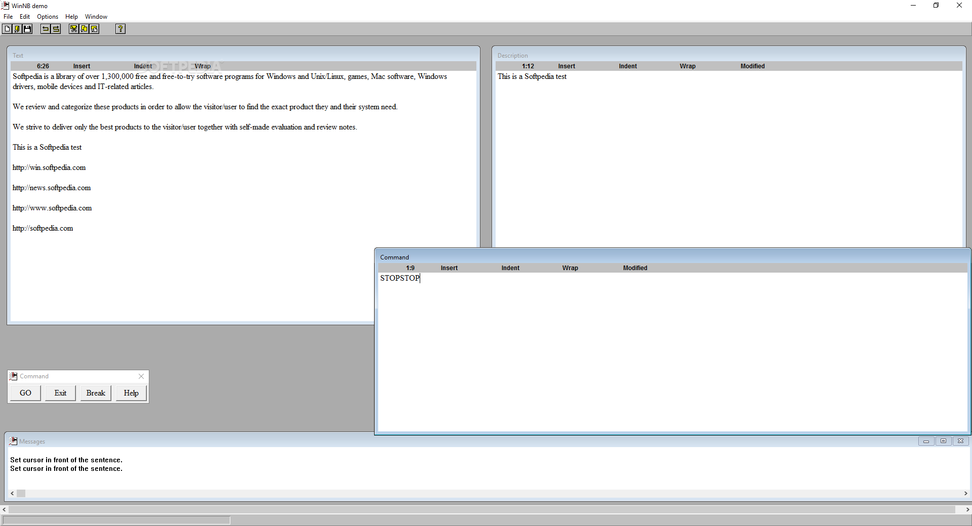Image resolution: width=972 pixels, height=526 pixels.
Task: Click 'This is a Softpedia test' in Text window
Action: [x=47, y=147]
